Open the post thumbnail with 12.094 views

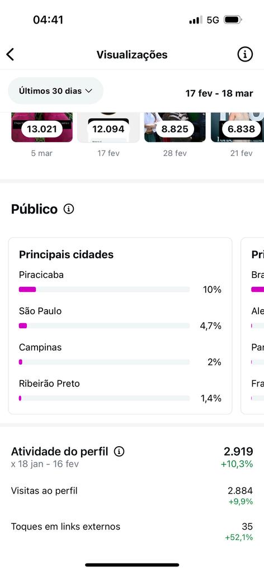coord(109,127)
